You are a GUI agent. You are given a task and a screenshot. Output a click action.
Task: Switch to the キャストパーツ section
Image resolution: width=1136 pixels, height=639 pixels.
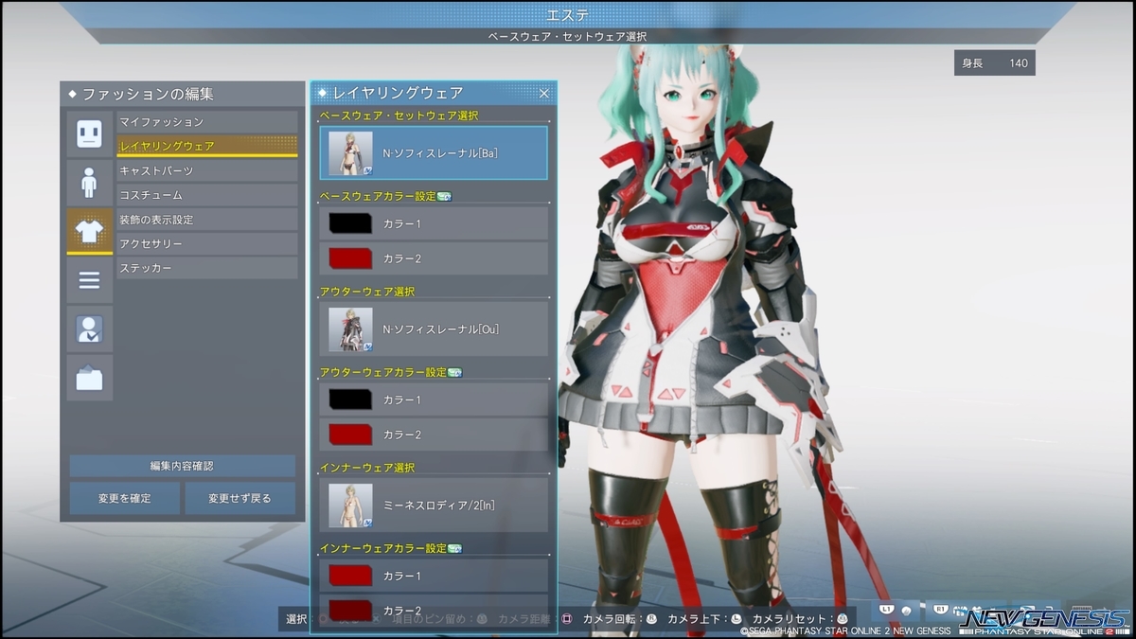click(207, 170)
